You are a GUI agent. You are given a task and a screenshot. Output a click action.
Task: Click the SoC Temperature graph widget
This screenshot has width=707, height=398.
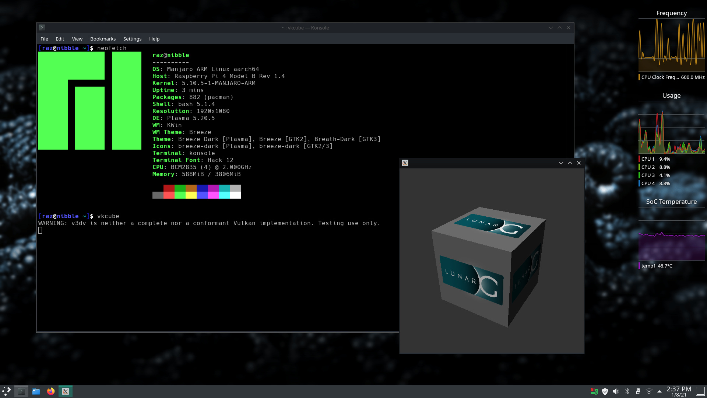click(x=671, y=234)
